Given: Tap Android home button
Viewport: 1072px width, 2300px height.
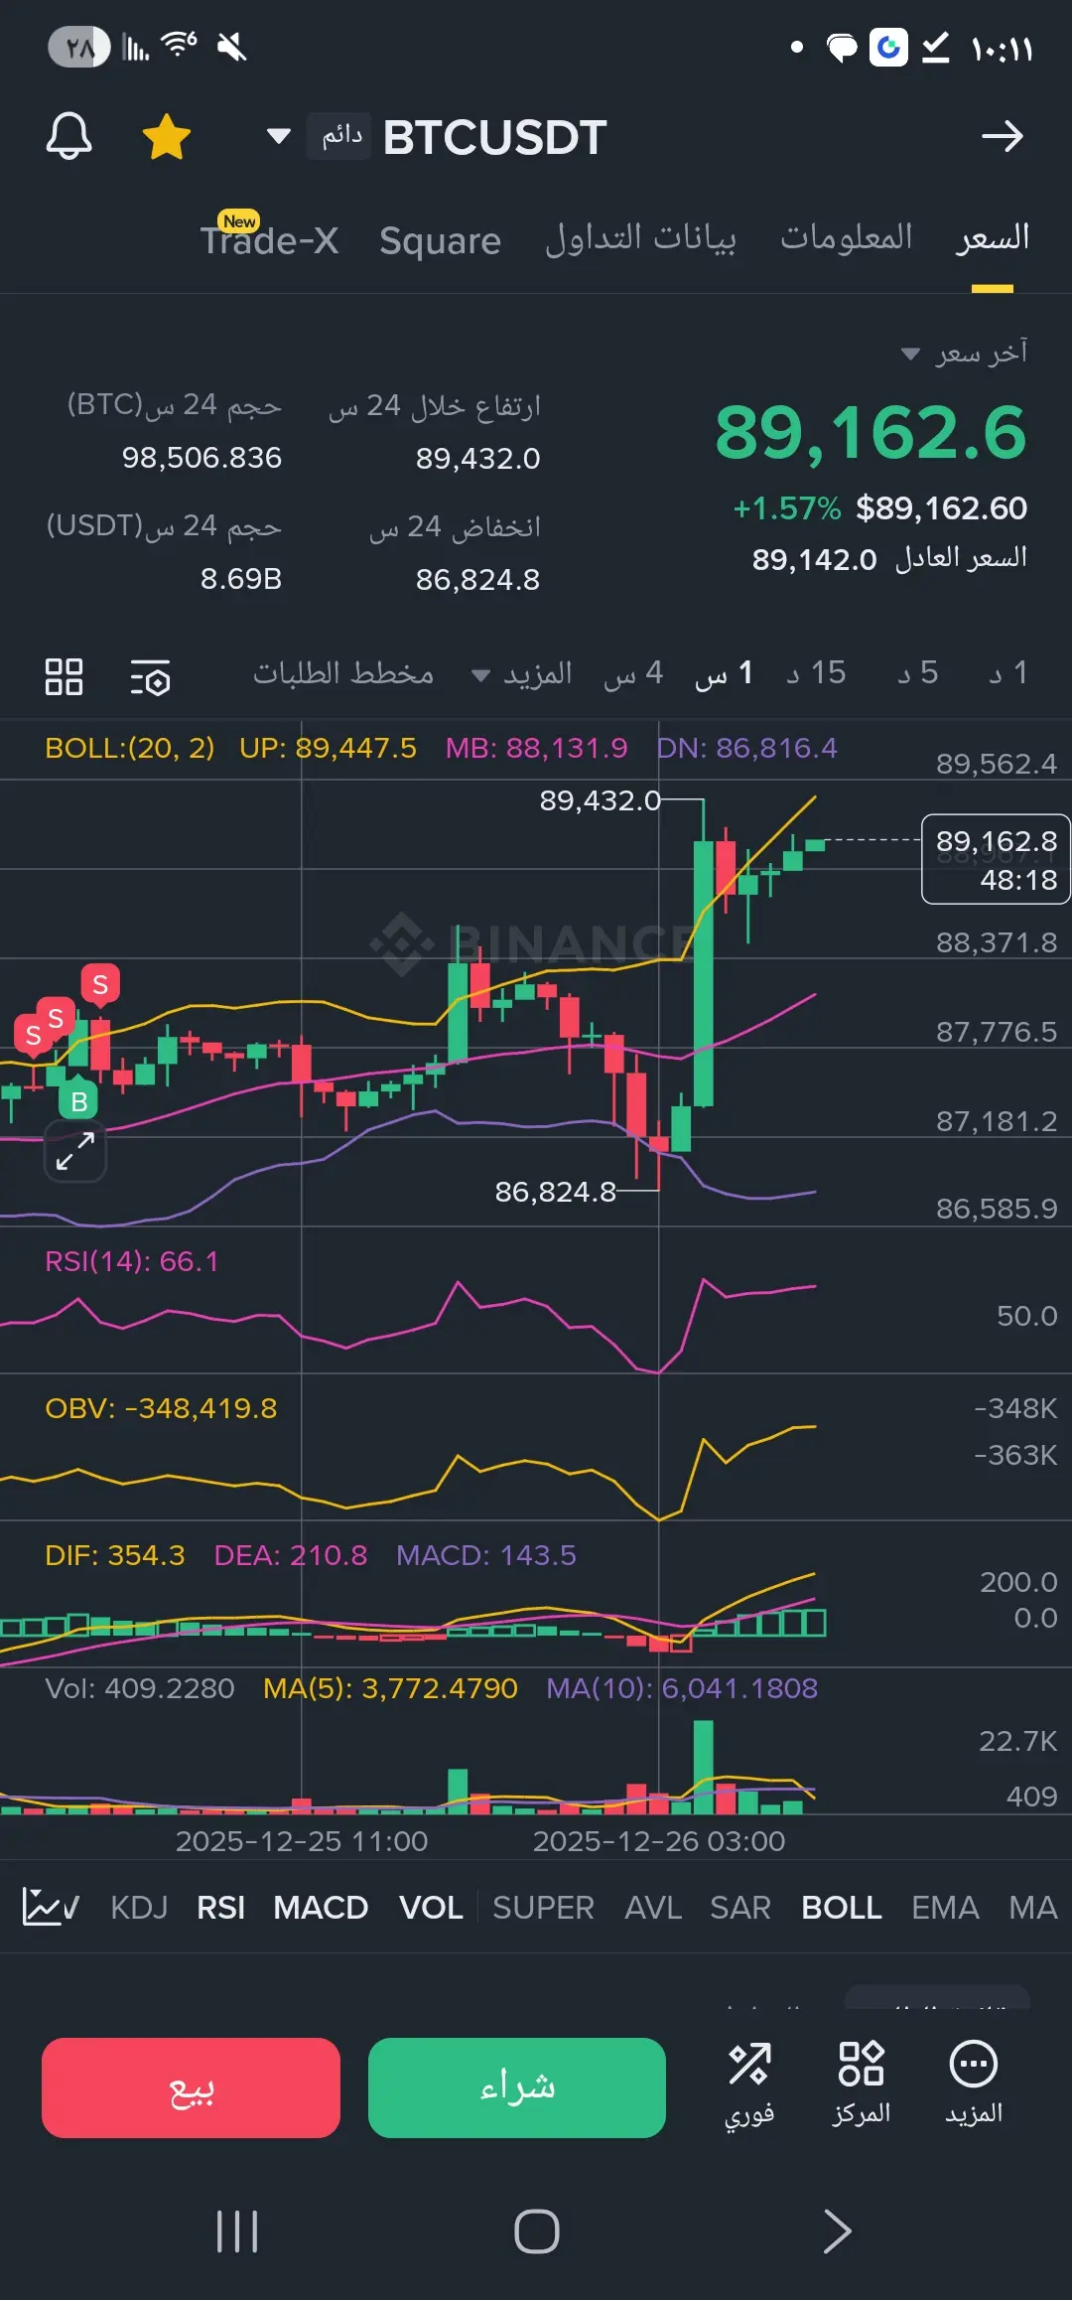Looking at the screenshot, I should pos(537,2232).
